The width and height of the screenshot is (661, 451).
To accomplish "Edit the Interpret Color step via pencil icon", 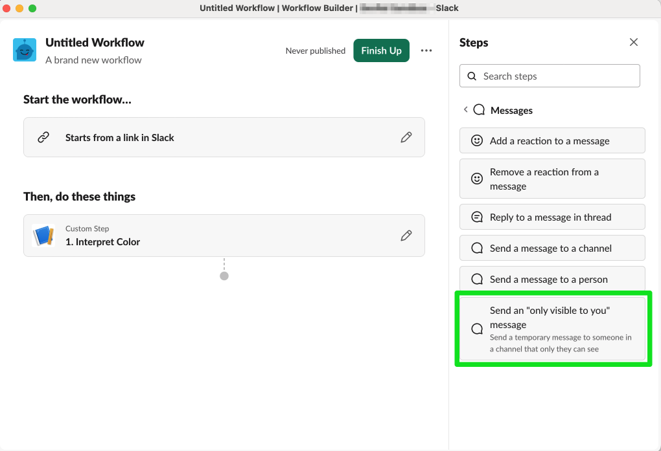I will 406,236.
